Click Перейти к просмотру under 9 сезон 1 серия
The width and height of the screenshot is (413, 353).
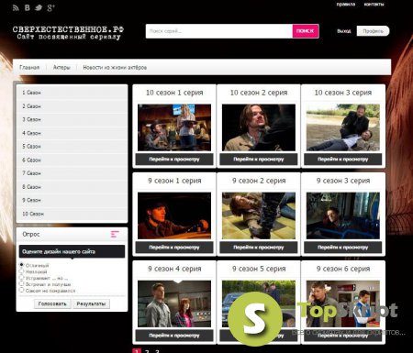(x=174, y=248)
